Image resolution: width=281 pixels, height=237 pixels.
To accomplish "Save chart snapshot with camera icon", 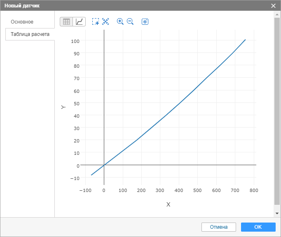I will (x=145, y=22).
